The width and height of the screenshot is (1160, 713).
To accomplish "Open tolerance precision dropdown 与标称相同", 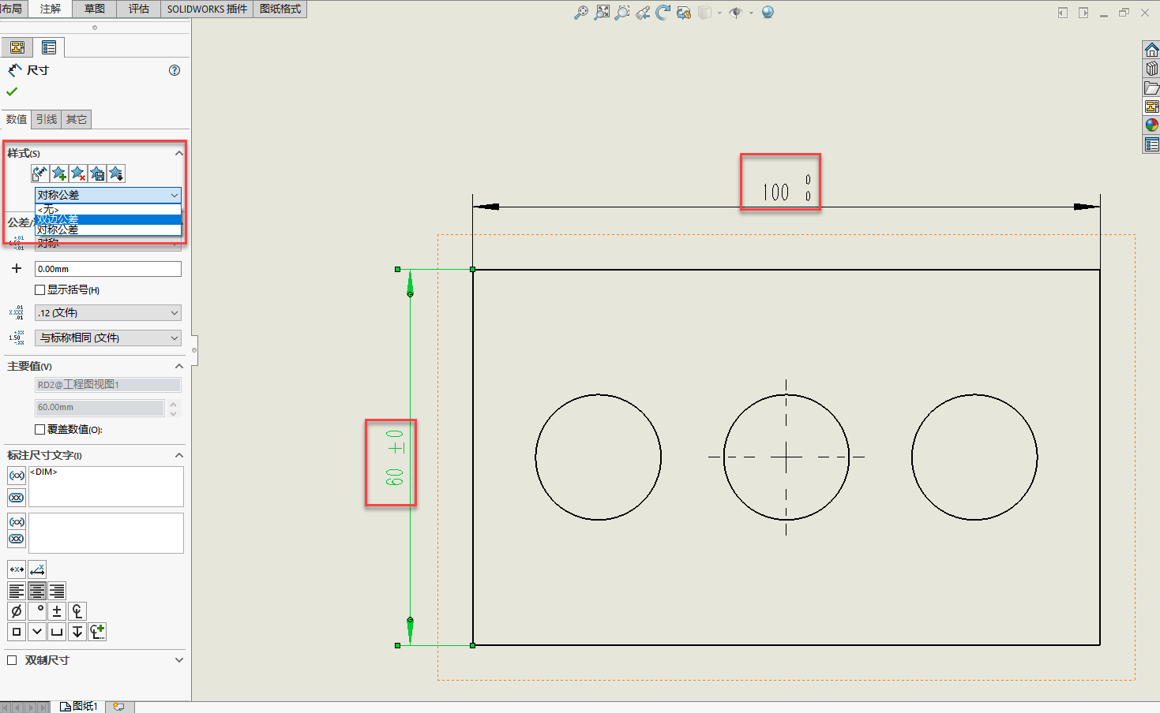I will (x=108, y=338).
